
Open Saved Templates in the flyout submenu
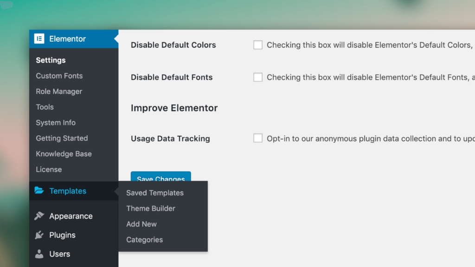(x=155, y=193)
